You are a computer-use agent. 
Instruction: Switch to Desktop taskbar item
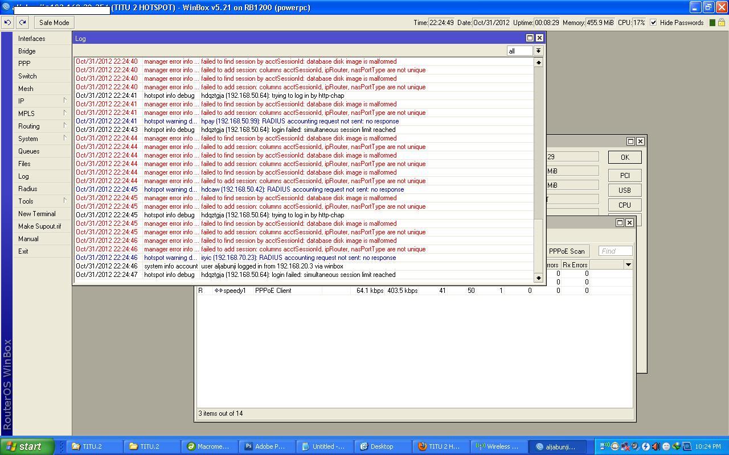[382, 446]
